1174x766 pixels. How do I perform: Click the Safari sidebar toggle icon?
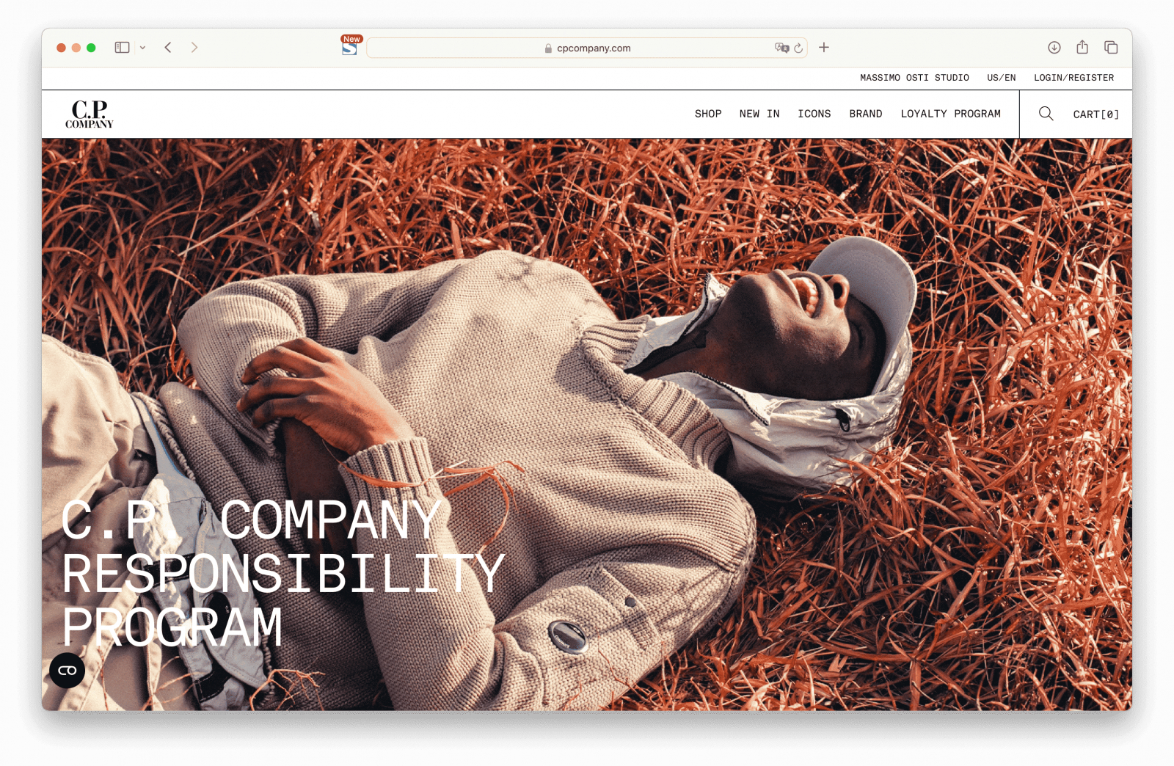123,48
